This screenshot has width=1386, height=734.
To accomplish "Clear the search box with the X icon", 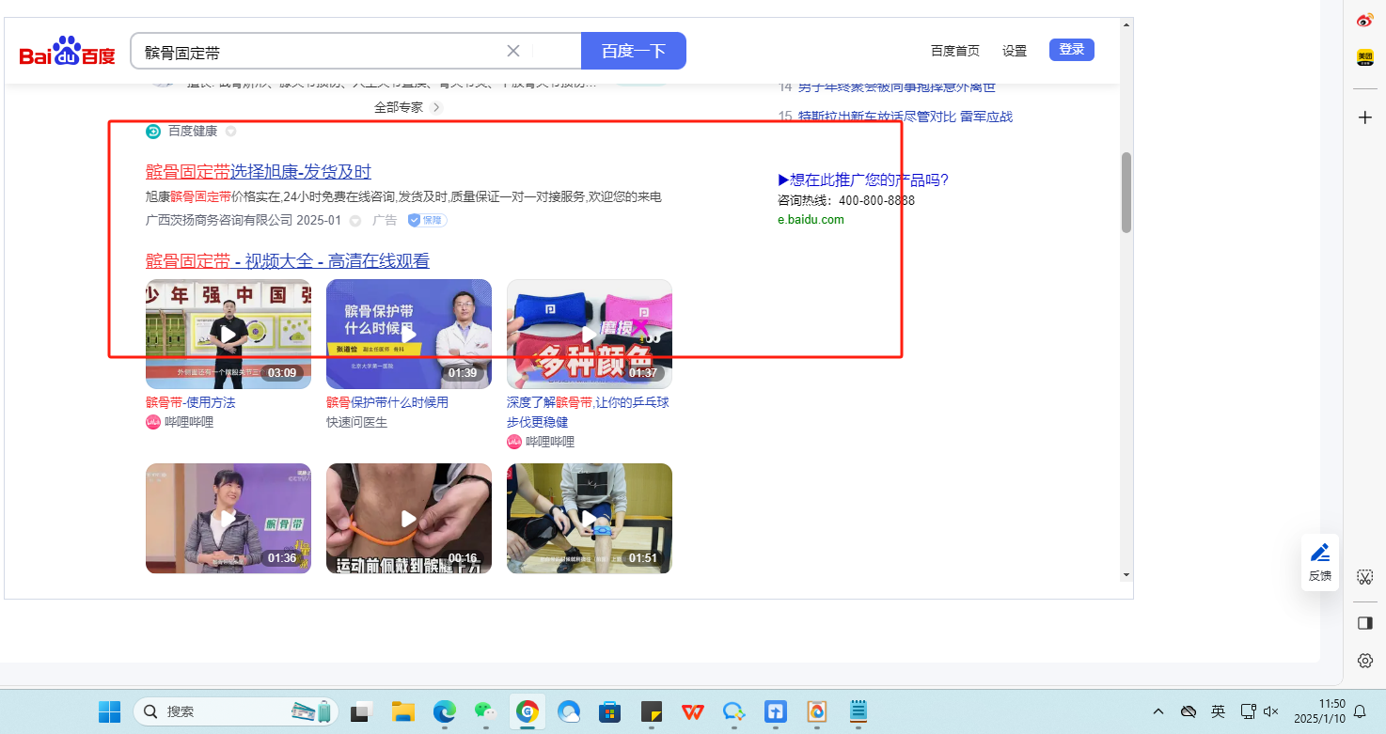I will (513, 51).
